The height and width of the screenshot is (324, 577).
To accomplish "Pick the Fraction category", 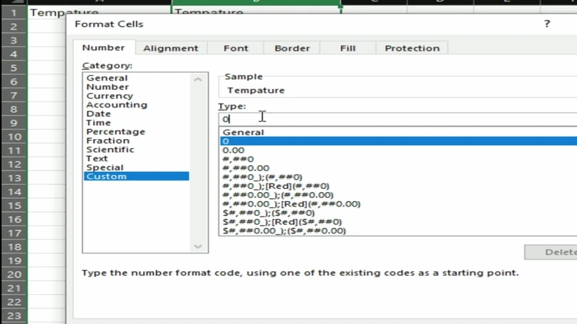I will [136, 141].
